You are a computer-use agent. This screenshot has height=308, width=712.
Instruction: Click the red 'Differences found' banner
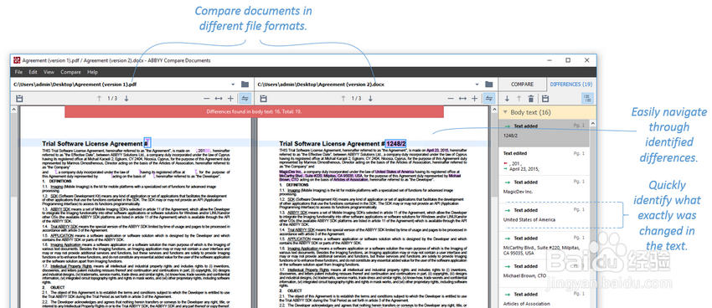[x=254, y=111]
